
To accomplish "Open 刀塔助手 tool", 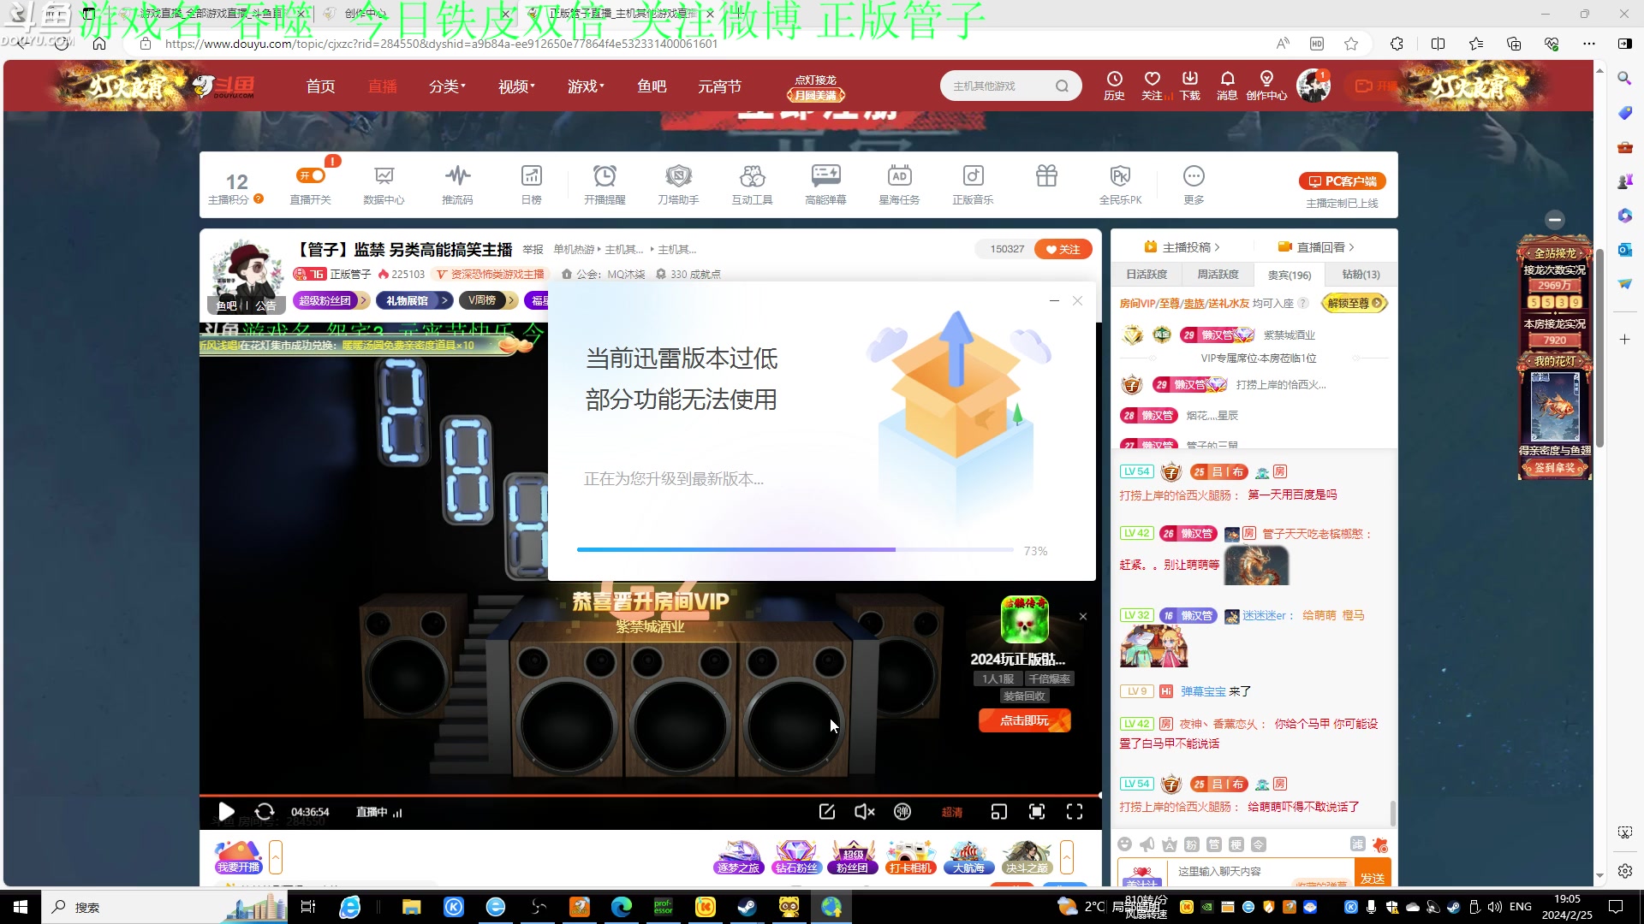I will (x=678, y=185).
